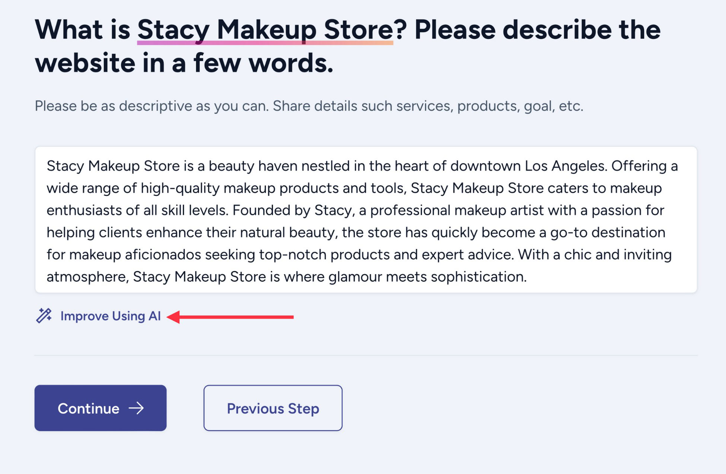This screenshot has height=474, width=726.
Task: Focus the website description text area
Action: click(366, 220)
